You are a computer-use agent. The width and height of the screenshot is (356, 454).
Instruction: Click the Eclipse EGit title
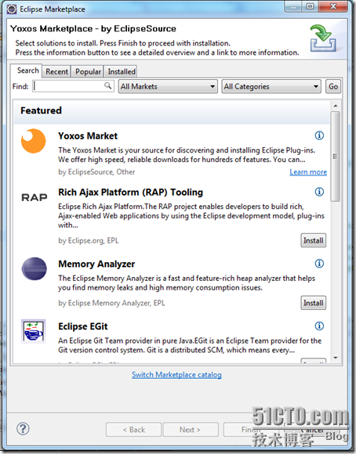[83, 326]
